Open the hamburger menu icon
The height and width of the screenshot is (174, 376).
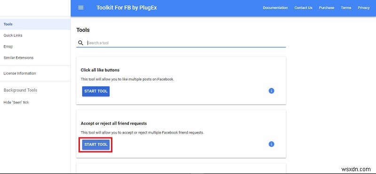[81, 8]
